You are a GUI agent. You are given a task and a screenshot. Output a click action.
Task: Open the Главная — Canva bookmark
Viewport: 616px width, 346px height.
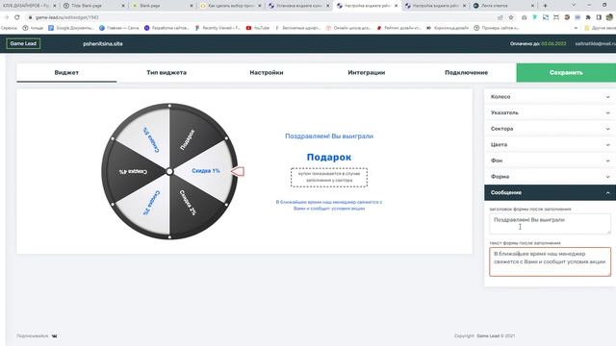point(118,28)
